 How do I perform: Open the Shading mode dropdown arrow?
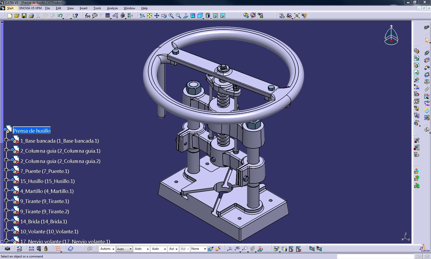click(211, 18)
